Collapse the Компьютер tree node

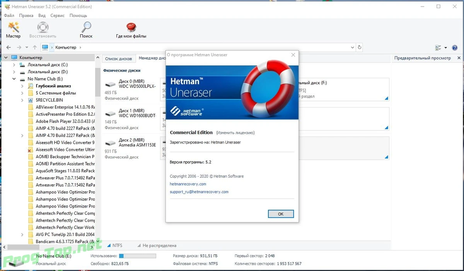coord(6,58)
